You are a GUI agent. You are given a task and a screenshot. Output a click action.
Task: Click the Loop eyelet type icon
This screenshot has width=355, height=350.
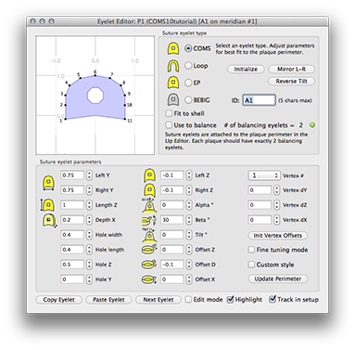[173, 66]
